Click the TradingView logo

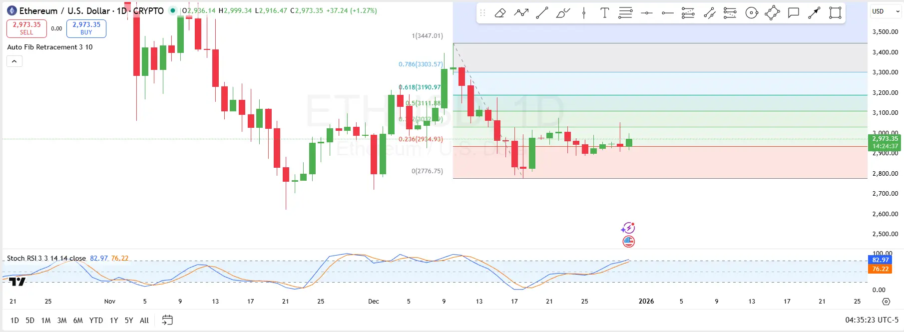pos(17,282)
